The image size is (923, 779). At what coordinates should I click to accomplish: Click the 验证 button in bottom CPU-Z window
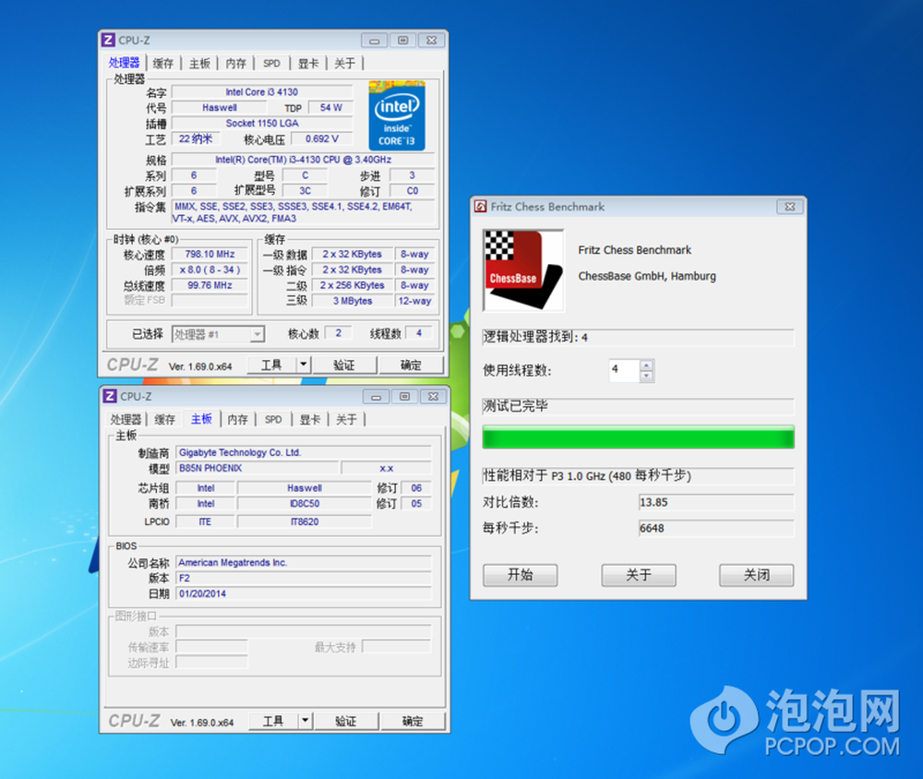346,721
